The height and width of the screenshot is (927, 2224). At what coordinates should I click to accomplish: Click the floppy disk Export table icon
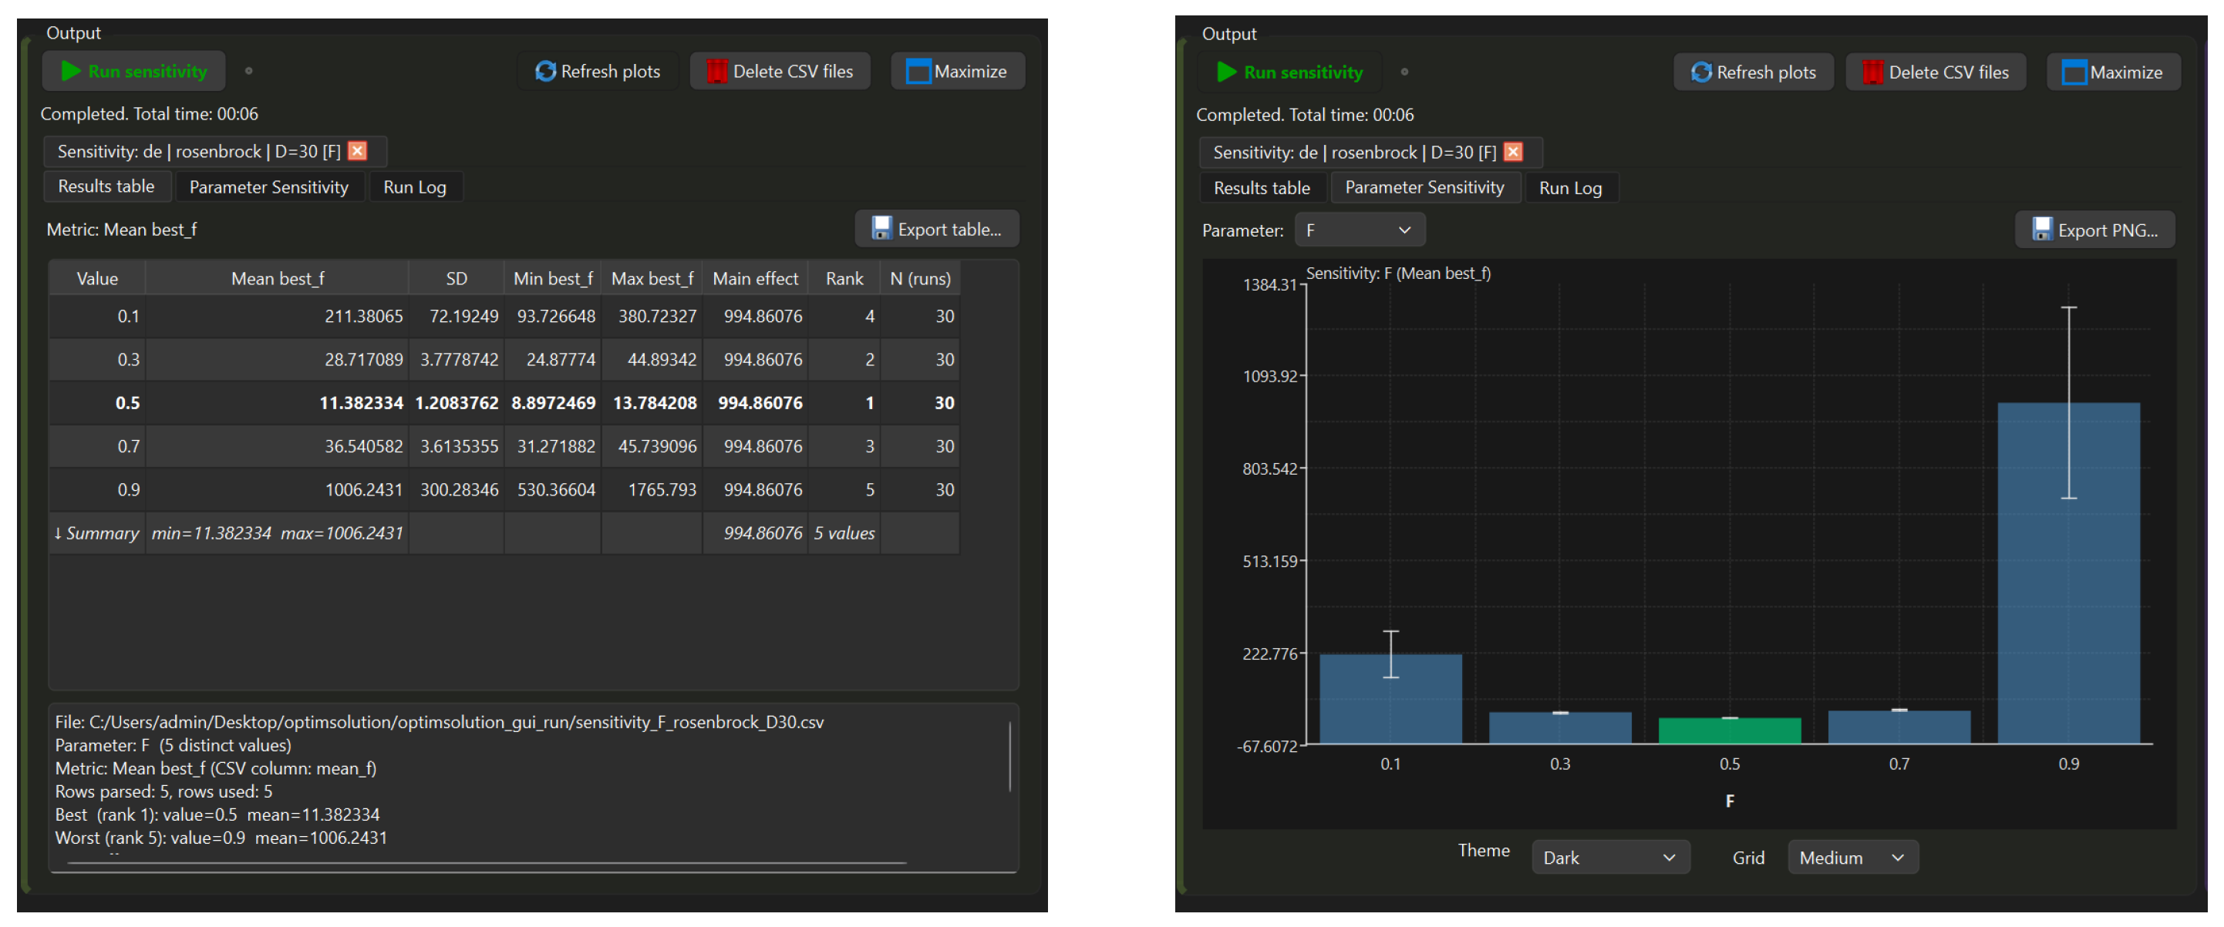881,229
